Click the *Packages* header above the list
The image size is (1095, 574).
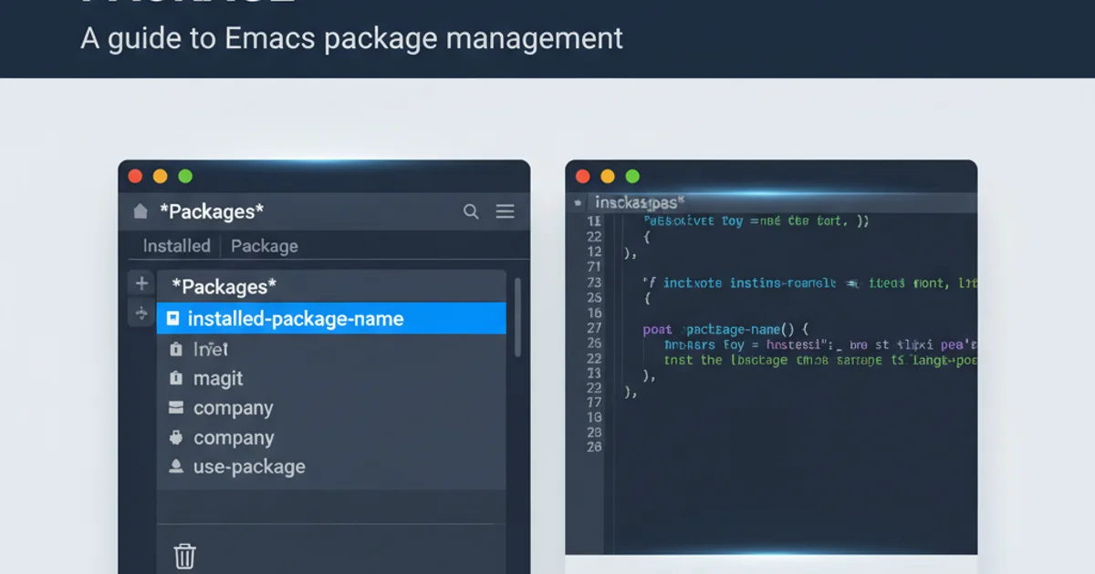coord(224,287)
